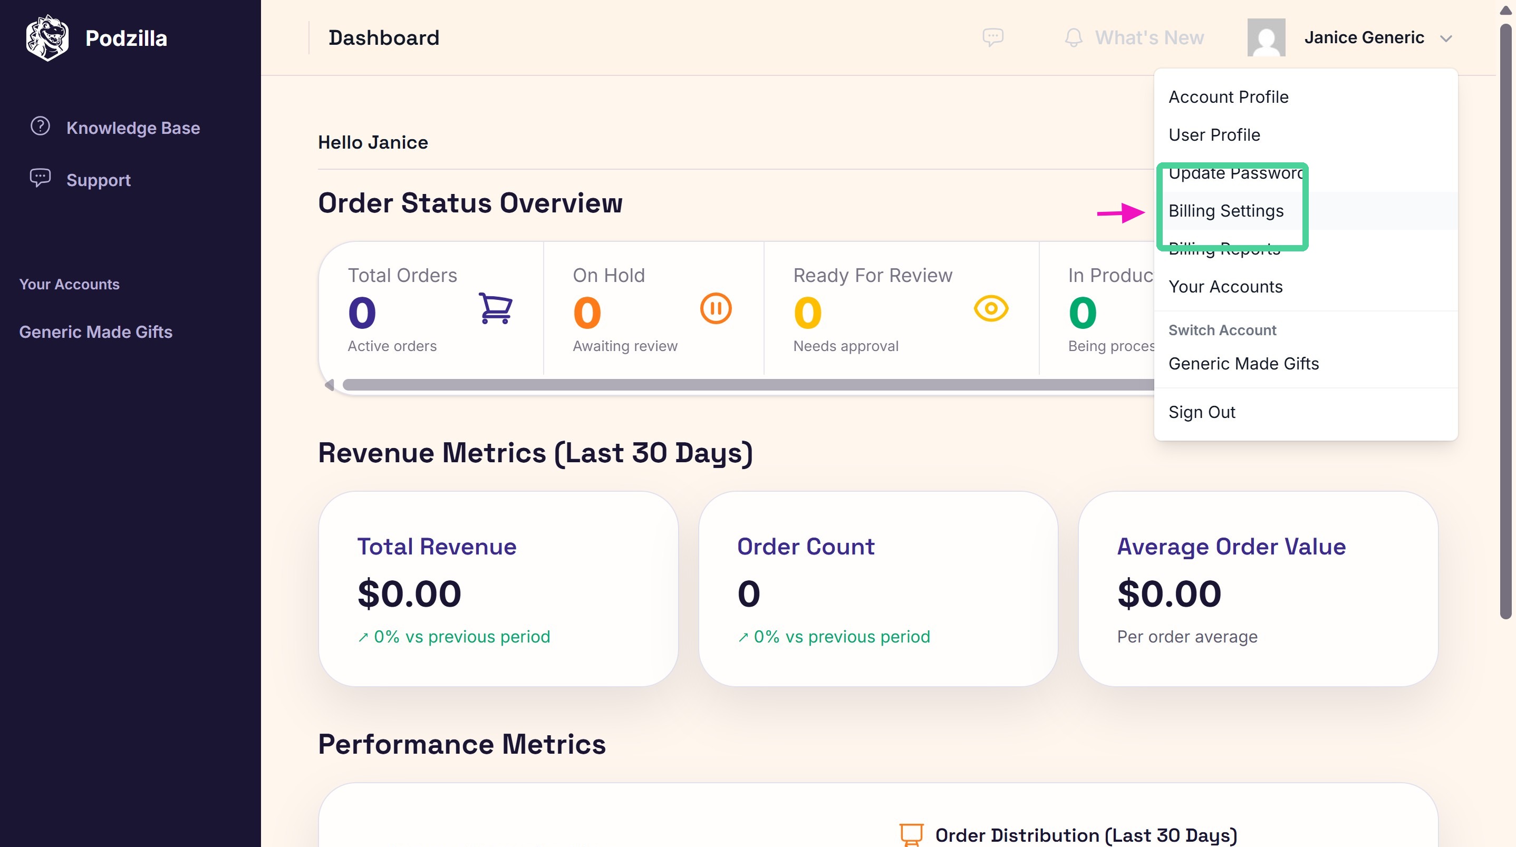Image resolution: width=1516 pixels, height=847 pixels.
Task: Click the Total Revenue 0% vs previous period text
Action: point(453,636)
